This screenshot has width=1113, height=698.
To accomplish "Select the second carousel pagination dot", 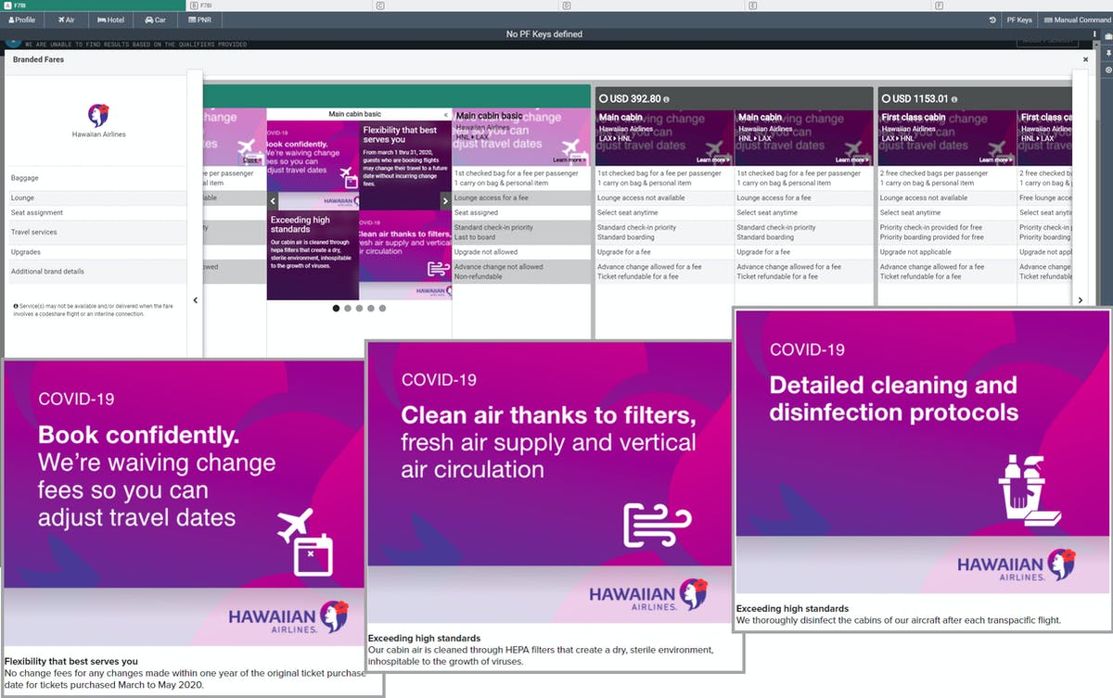I will 347,309.
